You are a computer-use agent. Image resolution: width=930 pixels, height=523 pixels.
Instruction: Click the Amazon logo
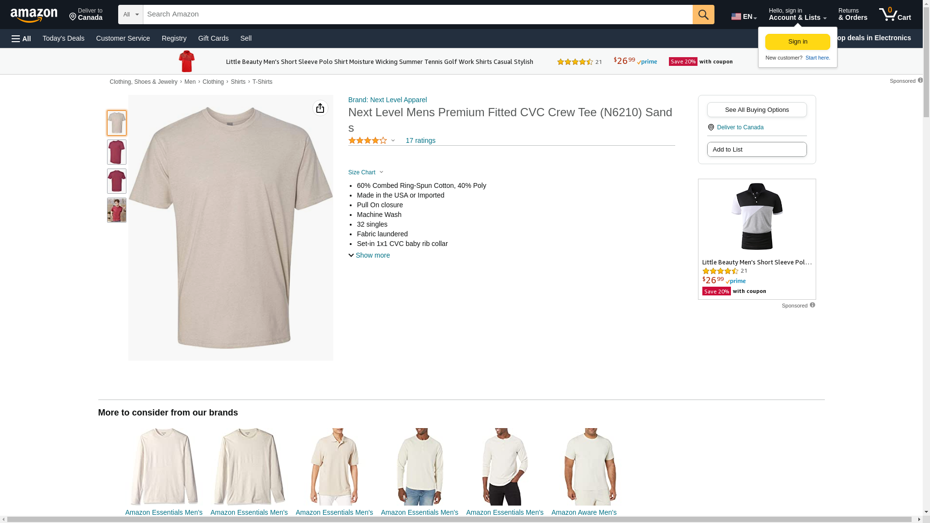(x=34, y=15)
